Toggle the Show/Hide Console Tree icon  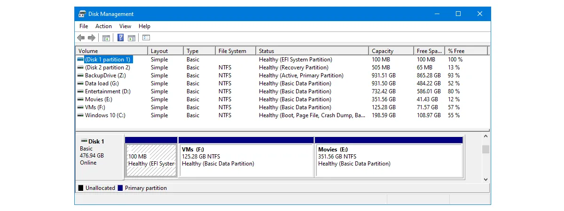[106, 38]
